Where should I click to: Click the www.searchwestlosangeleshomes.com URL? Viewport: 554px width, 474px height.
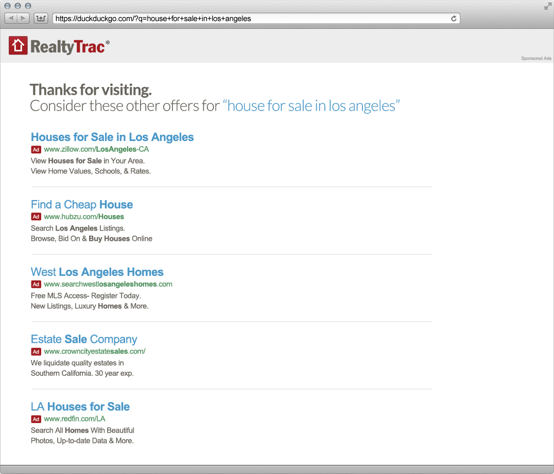[108, 284]
